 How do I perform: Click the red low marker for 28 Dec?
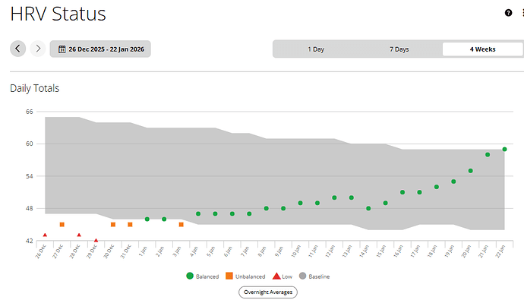point(79,235)
